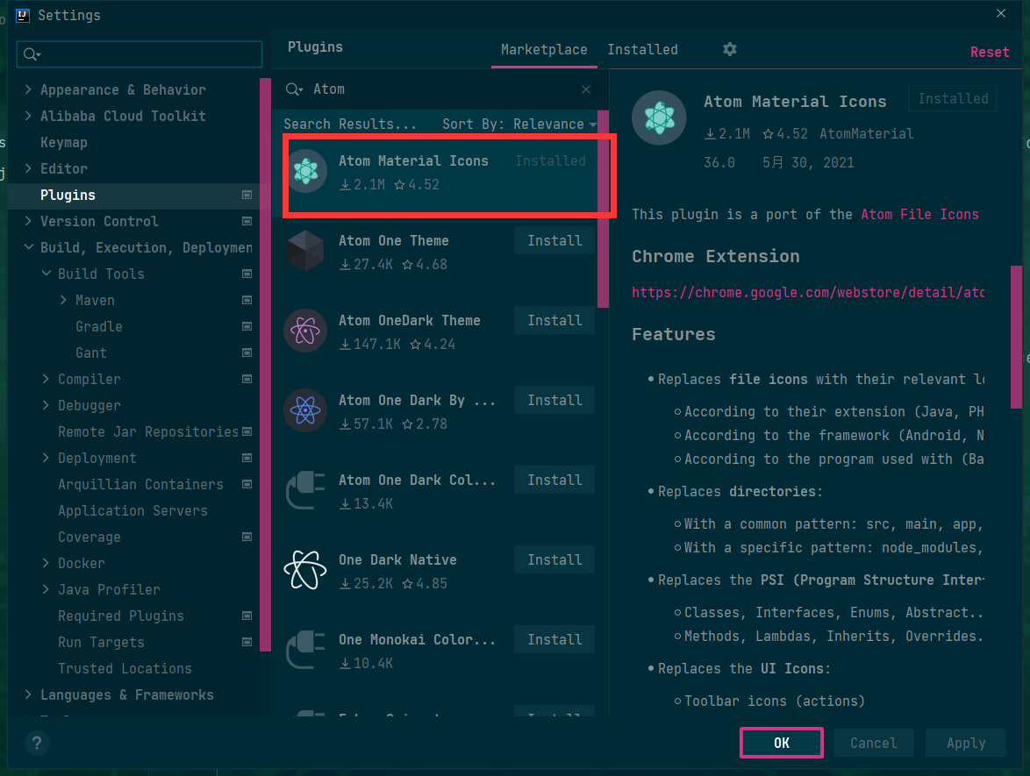Expand Languages & Frameworks section

[28, 694]
